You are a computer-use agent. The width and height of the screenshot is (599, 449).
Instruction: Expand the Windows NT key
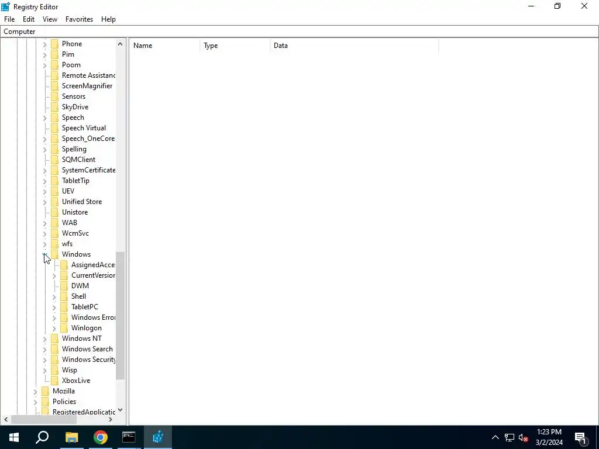point(44,339)
